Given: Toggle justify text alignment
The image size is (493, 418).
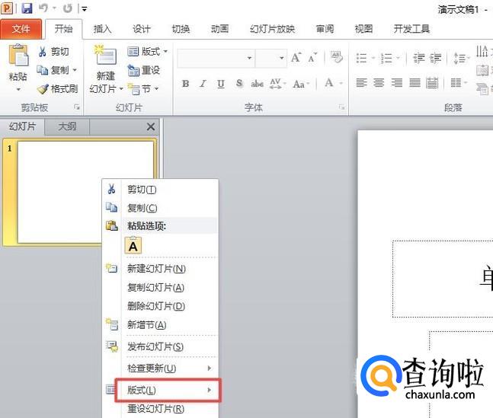Looking at the screenshot, I should pyautogui.click(x=415, y=83).
